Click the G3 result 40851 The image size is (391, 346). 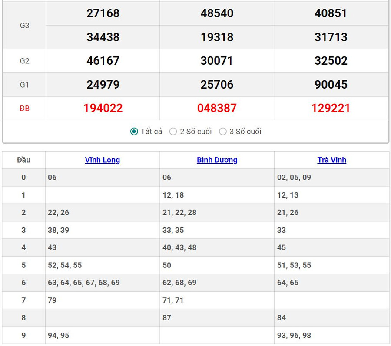tap(331, 13)
